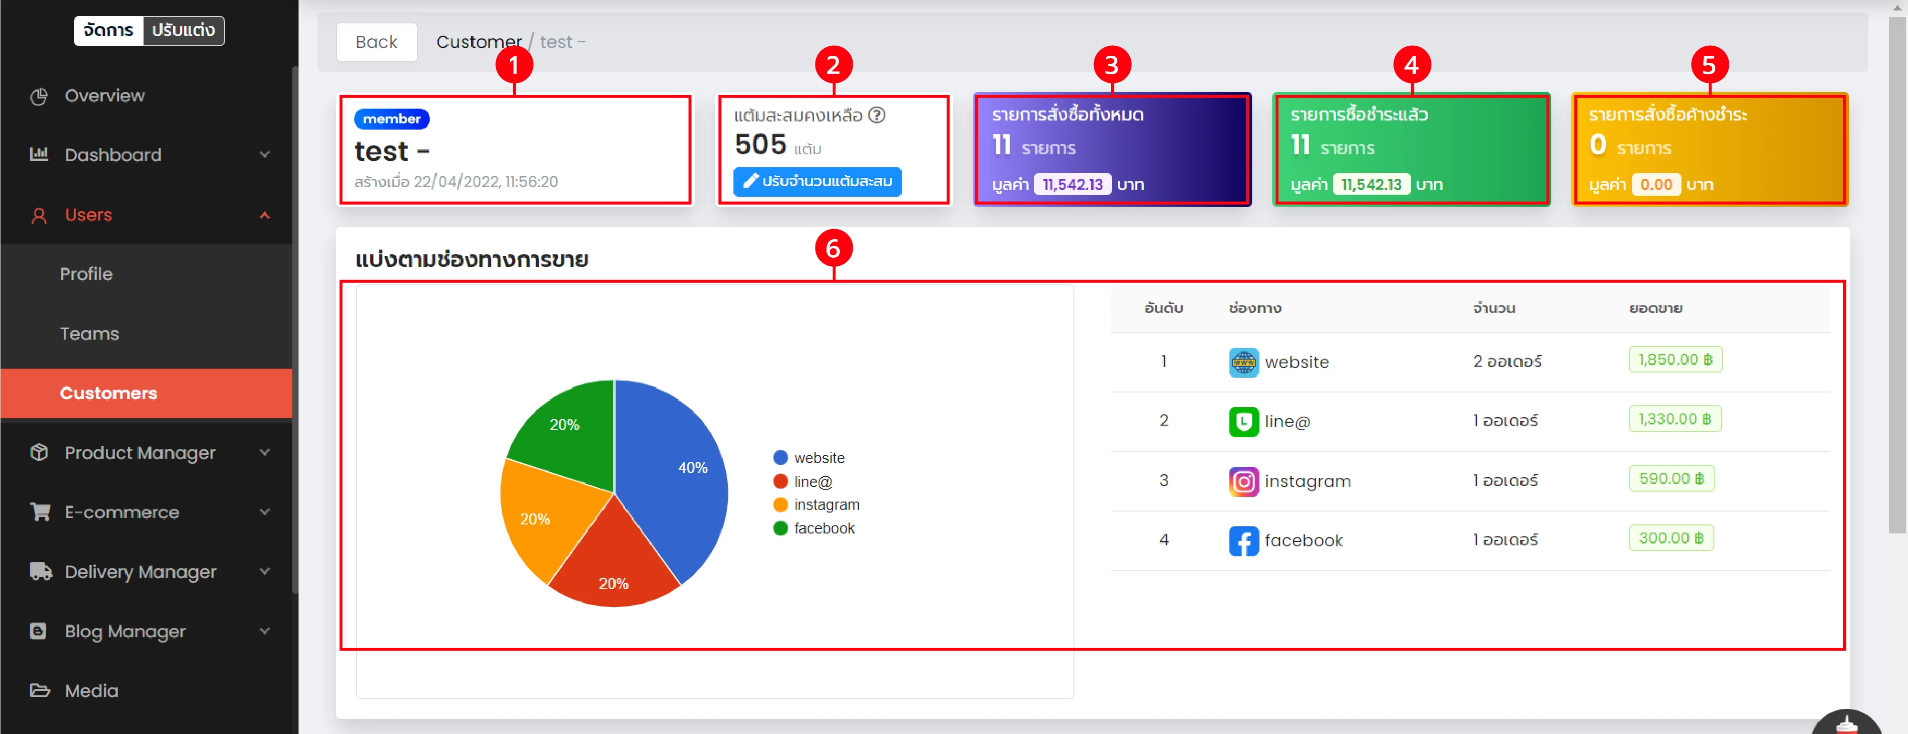Click the creation date 22/04/2022 text
The image size is (1908, 734).
pyautogui.click(x=456, y=182)
